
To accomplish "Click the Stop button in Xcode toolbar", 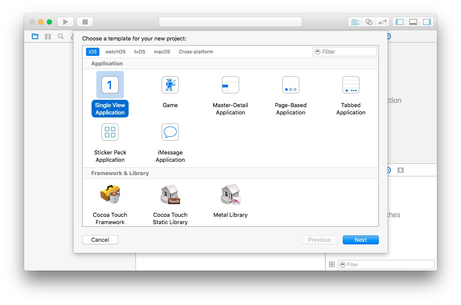I will [85, 22].
